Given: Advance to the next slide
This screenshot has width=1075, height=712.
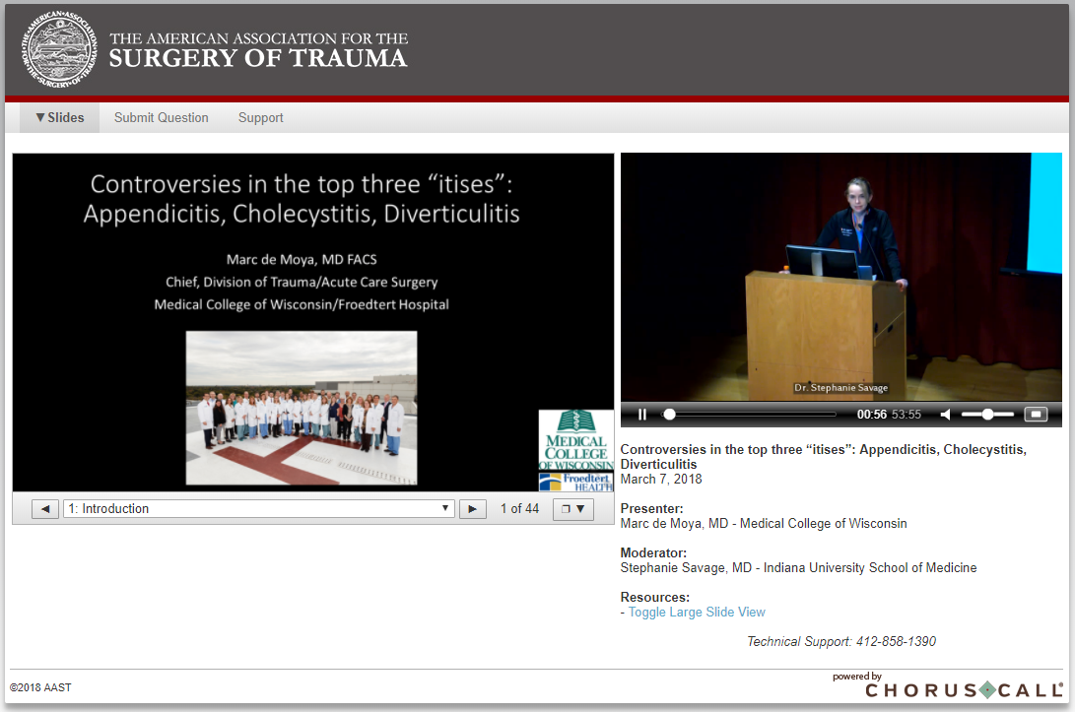Looking at the screenshot, I should coord(472,509).
